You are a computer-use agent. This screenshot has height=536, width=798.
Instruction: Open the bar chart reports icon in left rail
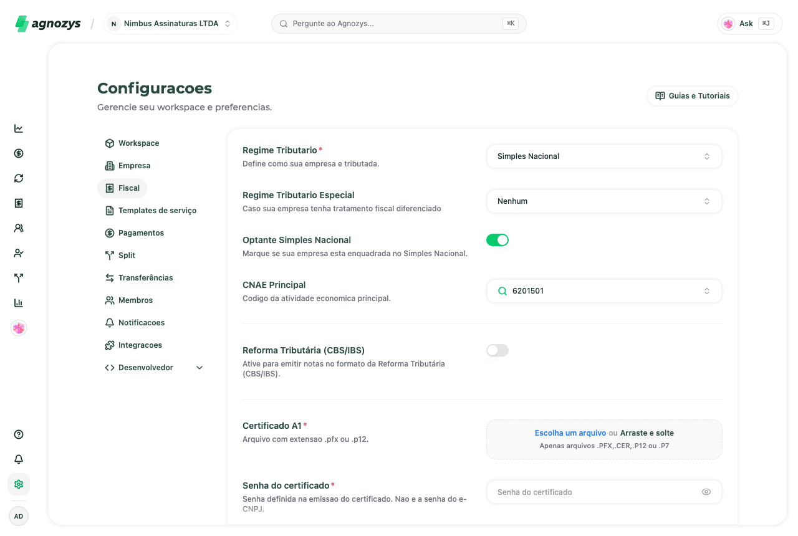19,303
